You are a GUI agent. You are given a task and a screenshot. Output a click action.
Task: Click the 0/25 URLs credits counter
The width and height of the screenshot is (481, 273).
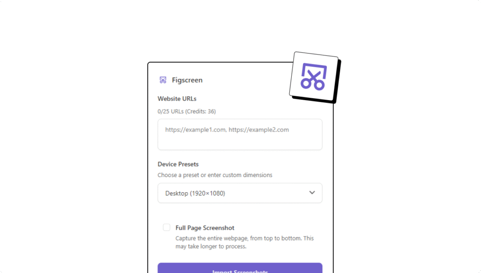(x=186, y=111)
